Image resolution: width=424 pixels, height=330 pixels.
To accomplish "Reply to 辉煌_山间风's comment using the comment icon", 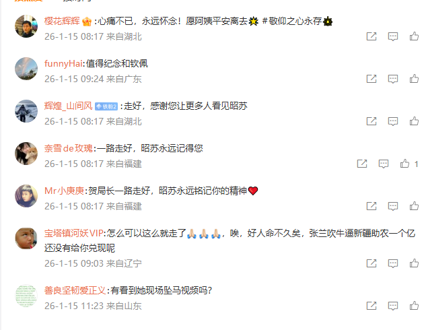I will 393,121.
